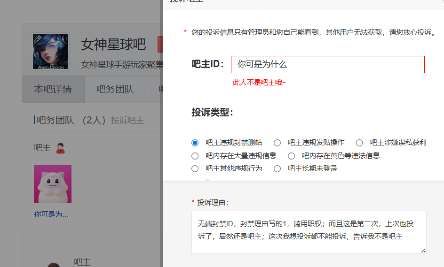444x267 pixels.
Task: Switch to the 本吧详情 tab
Action: tap(53, 89)
